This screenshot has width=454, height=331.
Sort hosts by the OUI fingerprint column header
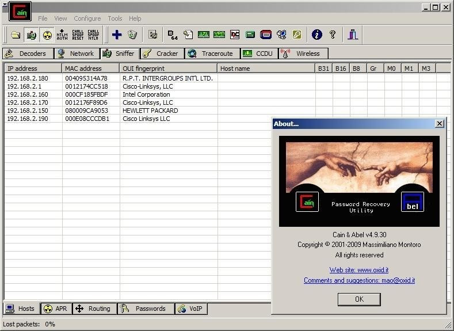168,69
